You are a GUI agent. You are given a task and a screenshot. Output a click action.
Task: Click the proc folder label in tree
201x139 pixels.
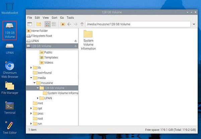(x=41, y=113)
